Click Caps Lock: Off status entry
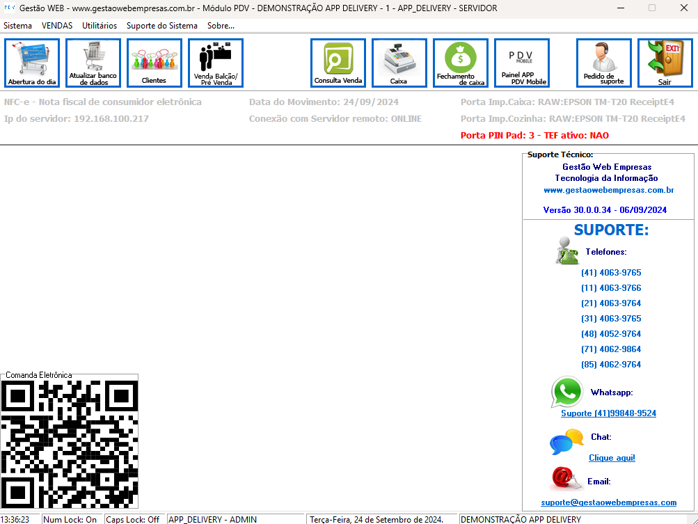This screenshot has height=524, width=698. point(133,520)
